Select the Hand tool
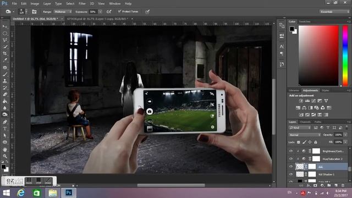The width and height of the screenshot is (352, 198). click(5, 149)
